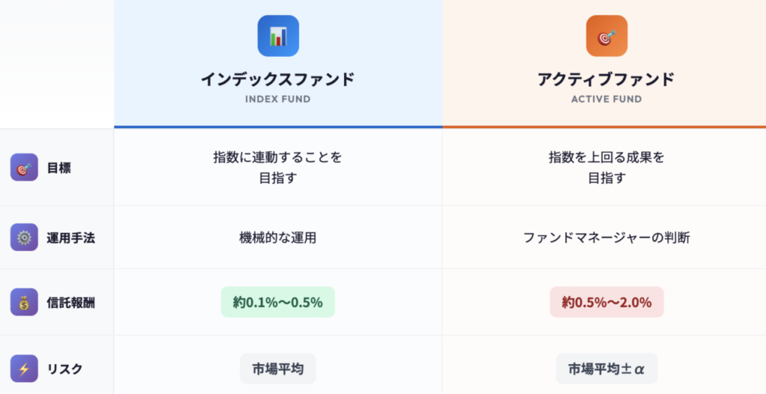Click the 市場平均 risk badge
The width and height of the screenshot is (766, 394).
(x=278, y=369)
